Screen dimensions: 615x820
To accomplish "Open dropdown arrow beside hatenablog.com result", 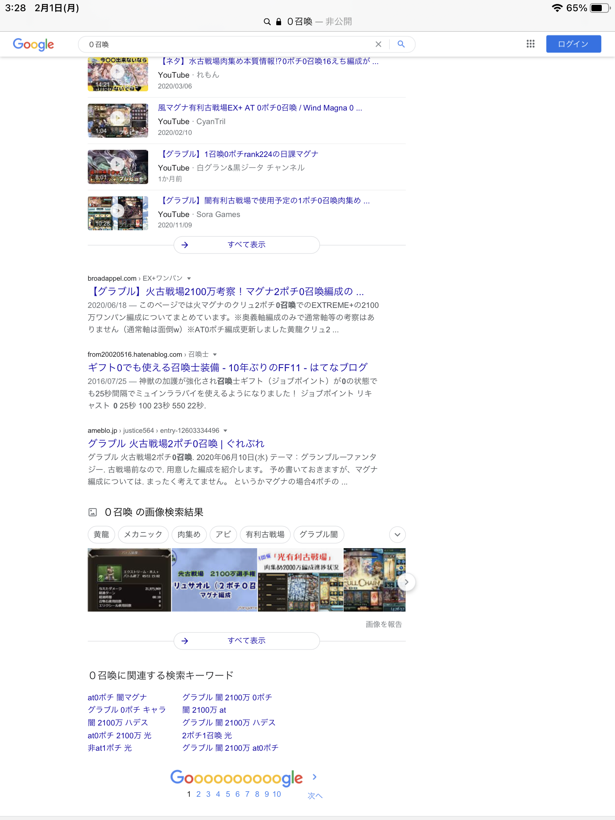I will click(215, 354).
